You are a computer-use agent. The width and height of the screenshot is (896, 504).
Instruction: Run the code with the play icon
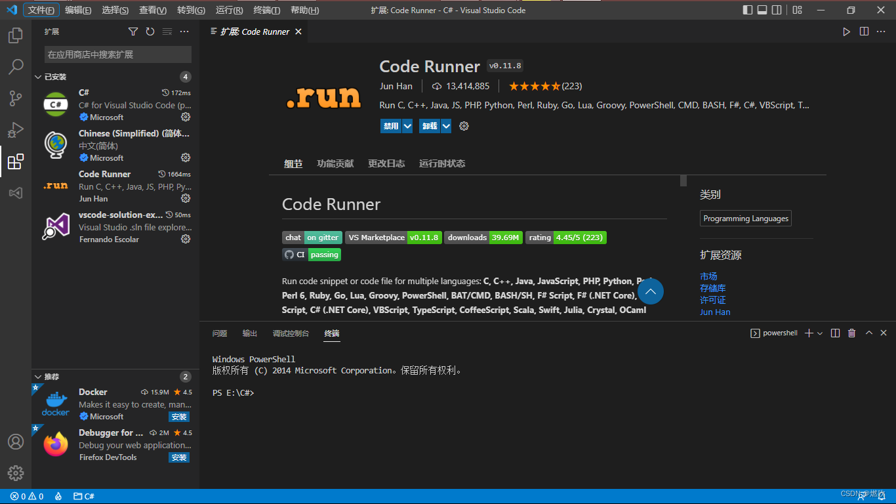[847, 31]
